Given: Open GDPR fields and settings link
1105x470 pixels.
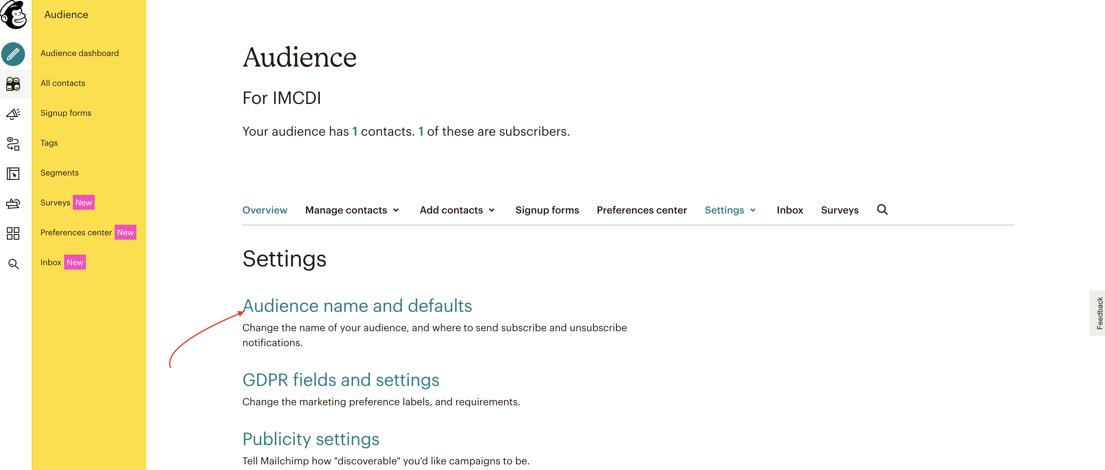Looking at the screenshot, I should pos(341,380).
